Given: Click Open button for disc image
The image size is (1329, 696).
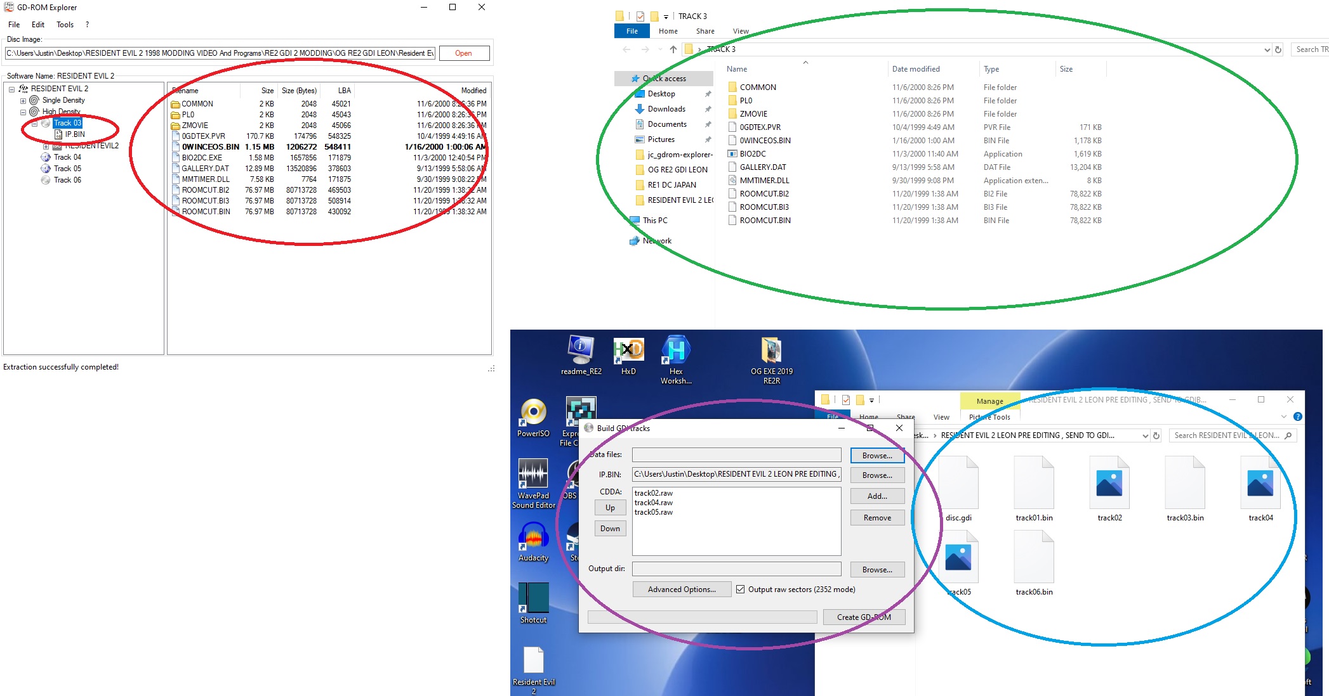Looking at the screenshot, I should point(464,53).
